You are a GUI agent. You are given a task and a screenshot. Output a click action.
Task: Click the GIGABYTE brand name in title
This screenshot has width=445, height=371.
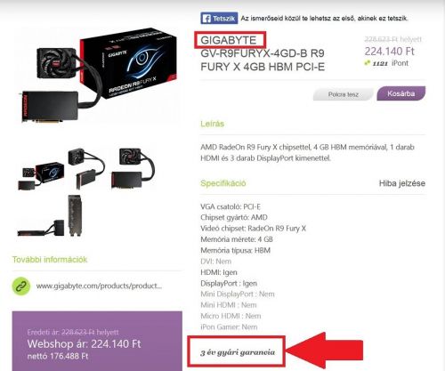(x=228, y=40)
